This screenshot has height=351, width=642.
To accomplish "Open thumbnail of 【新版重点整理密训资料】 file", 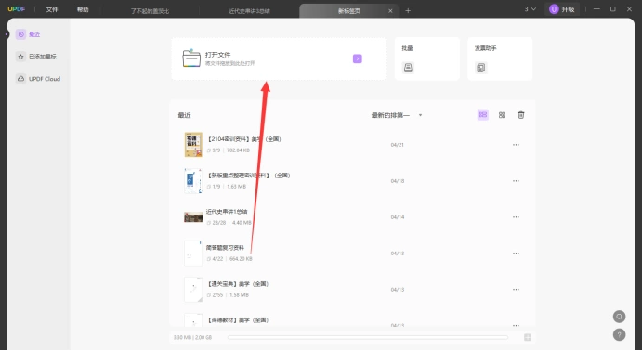I will pos(193,180).
